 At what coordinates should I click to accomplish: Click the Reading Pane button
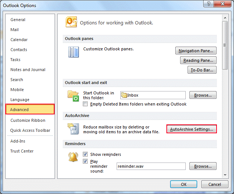(x=198, y=60)
